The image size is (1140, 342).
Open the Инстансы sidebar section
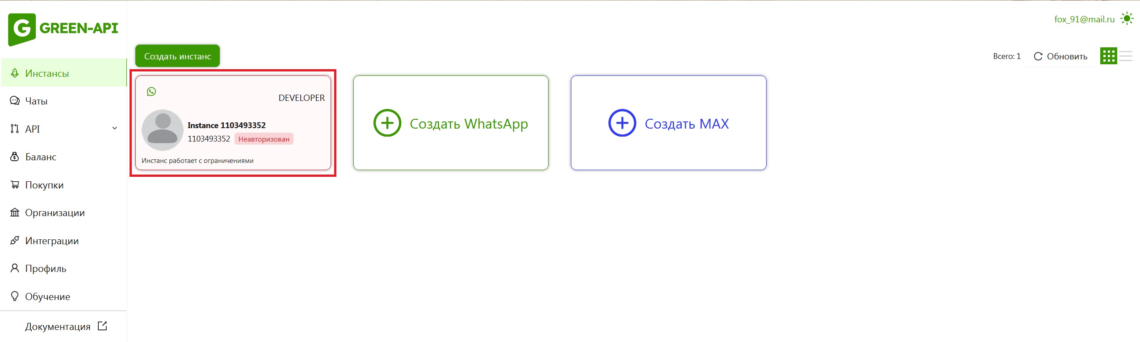click(47, 73)
